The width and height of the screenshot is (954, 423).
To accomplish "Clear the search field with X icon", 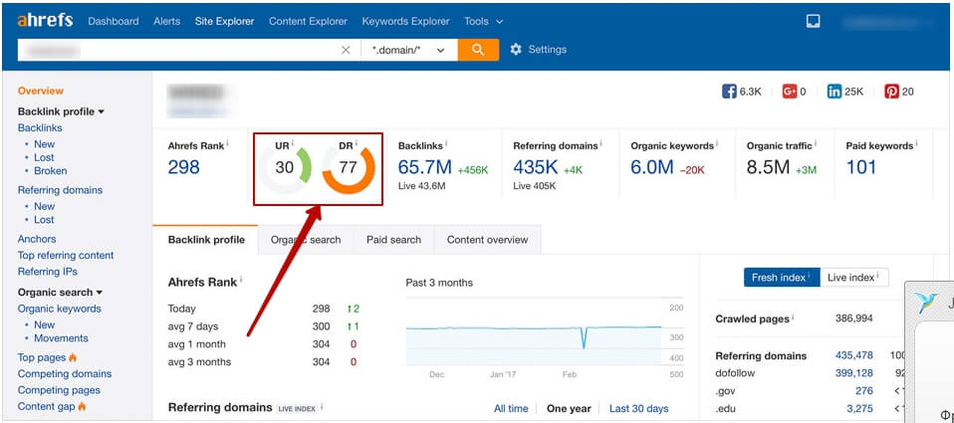I will (346, 50).
